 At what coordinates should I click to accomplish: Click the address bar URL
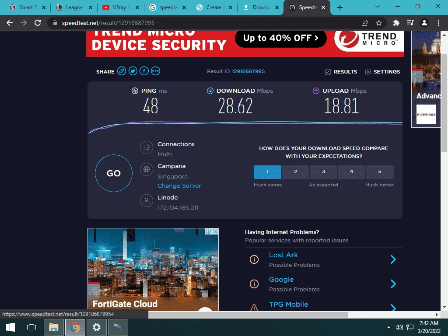tap(108, 23)
